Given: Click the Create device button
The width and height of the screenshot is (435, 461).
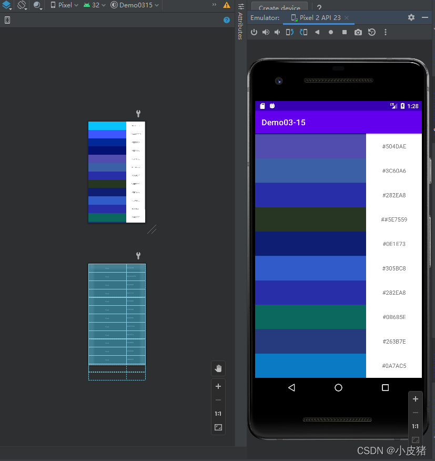Looking at the screenshot, I should (x=279, y=8).
